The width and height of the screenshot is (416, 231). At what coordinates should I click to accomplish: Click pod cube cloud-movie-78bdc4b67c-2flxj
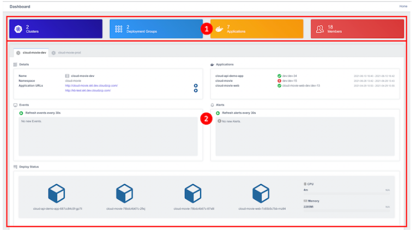(124, 193)
